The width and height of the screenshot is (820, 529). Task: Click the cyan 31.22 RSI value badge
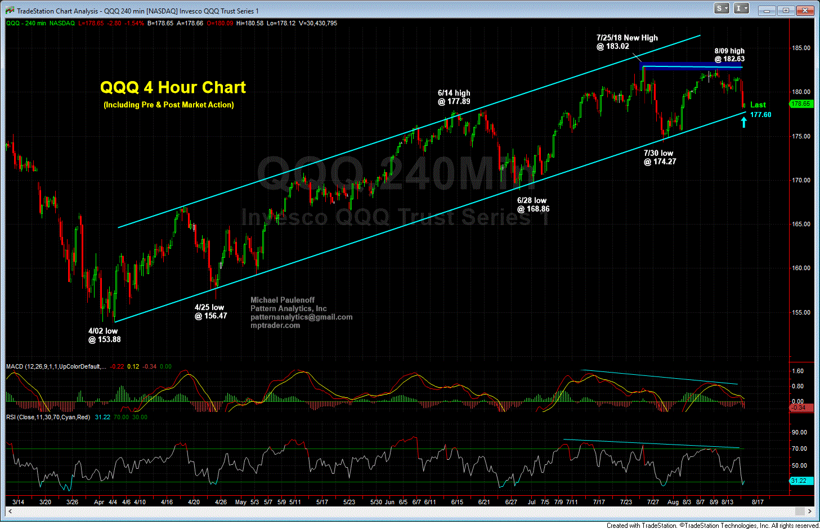click(x=801, y=481)
